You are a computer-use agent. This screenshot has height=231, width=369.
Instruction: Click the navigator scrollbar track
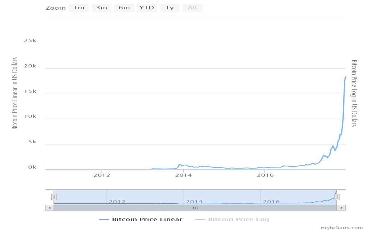tap(195, 208)
